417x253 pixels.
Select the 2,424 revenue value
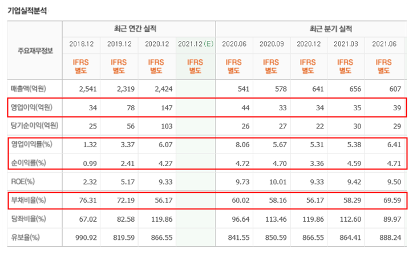pos(164,89)
